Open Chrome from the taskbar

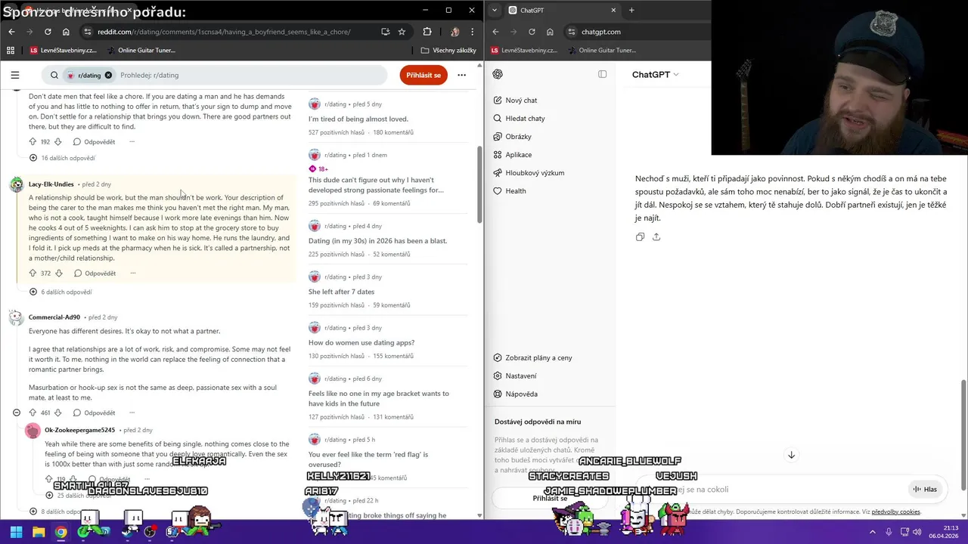(60, 532)
